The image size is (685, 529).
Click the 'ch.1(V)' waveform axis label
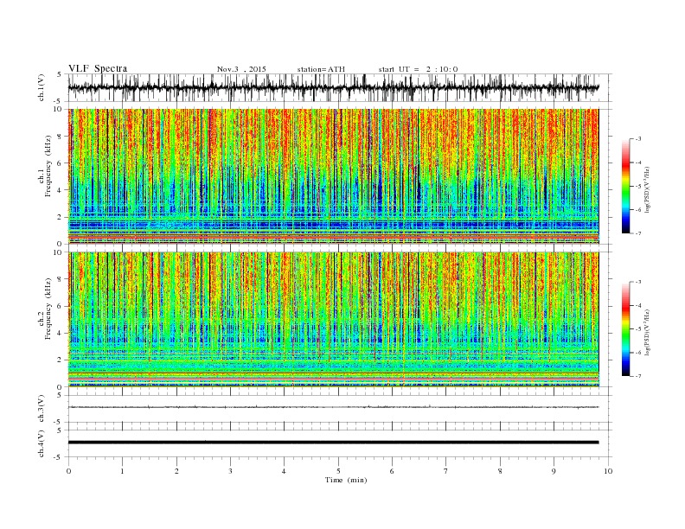[x=42, y=87]
